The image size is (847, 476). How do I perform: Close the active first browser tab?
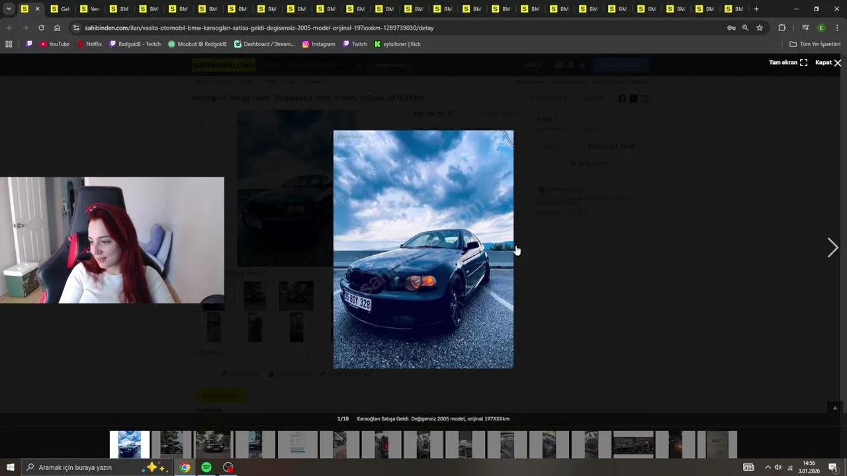[37, 9]
